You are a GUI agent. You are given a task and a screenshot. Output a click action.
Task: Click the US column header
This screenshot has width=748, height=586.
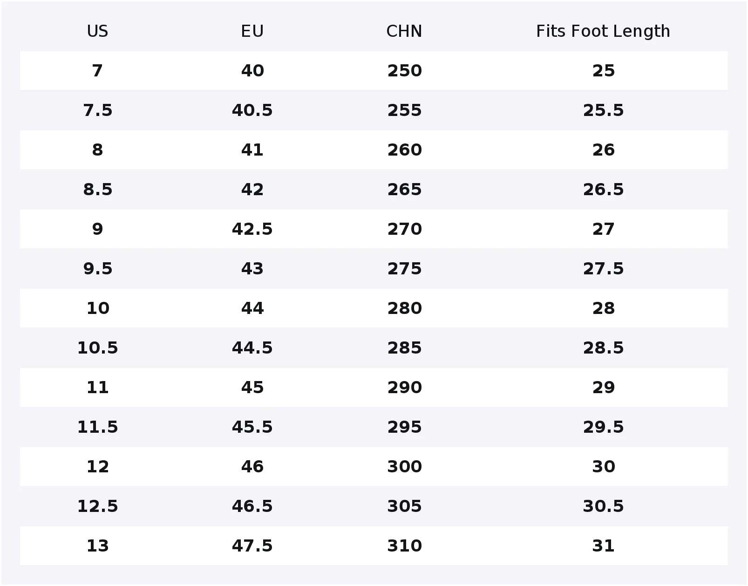[x=97, y=31]
